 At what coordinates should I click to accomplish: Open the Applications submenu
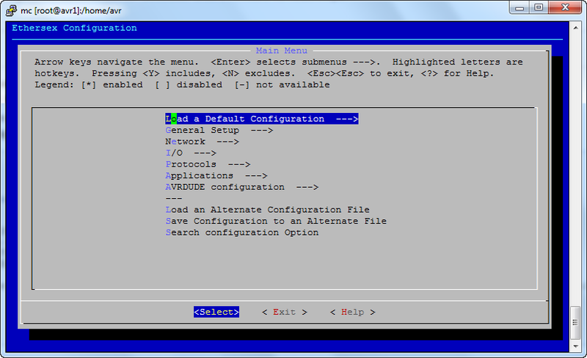click(x=216, y=176)
